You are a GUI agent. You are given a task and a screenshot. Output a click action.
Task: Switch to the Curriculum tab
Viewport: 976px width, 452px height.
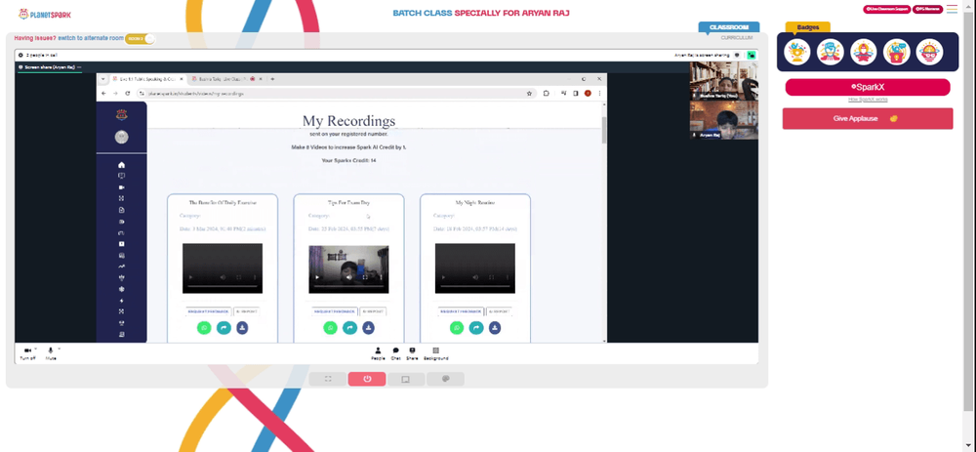click(737, 38)
